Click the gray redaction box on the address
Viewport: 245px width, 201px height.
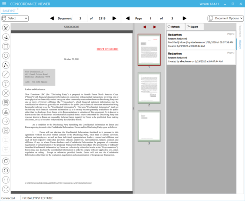(39, 77)
